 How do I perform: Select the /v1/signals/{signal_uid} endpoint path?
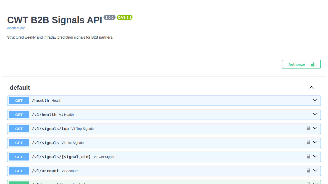61,157
